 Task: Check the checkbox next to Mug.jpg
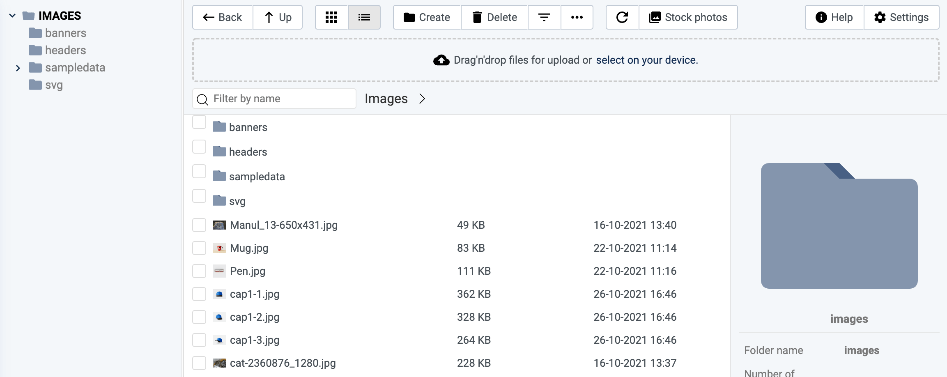click(x=199, y=248)
